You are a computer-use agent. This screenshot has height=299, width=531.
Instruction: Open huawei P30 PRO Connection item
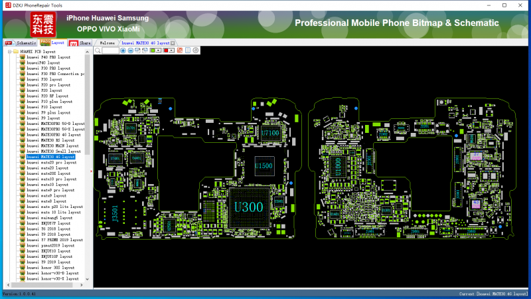tap(56, 74)
